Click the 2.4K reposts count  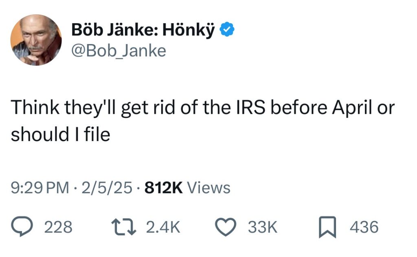162,227
